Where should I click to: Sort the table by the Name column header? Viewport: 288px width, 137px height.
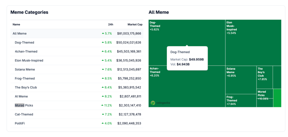click(x=16, y=24)
